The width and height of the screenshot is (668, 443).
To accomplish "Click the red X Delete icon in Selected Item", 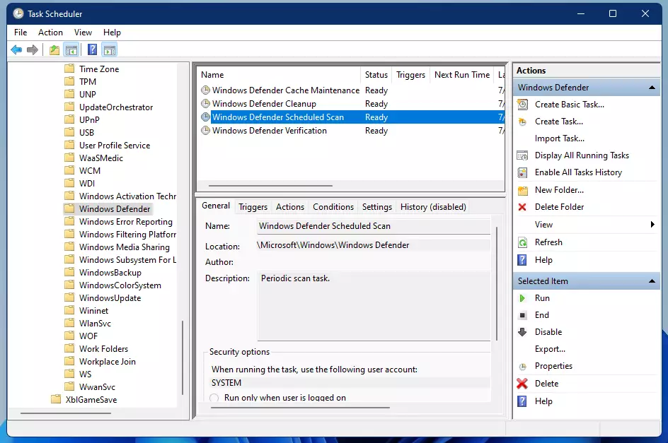I will click(x=522, y=384).
